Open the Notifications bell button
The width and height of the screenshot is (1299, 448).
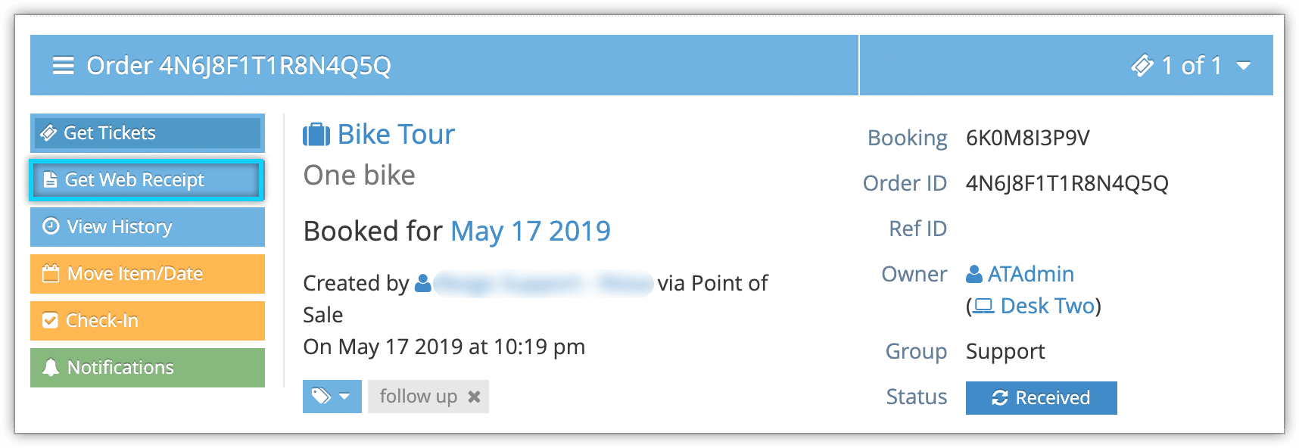(148, 368)
